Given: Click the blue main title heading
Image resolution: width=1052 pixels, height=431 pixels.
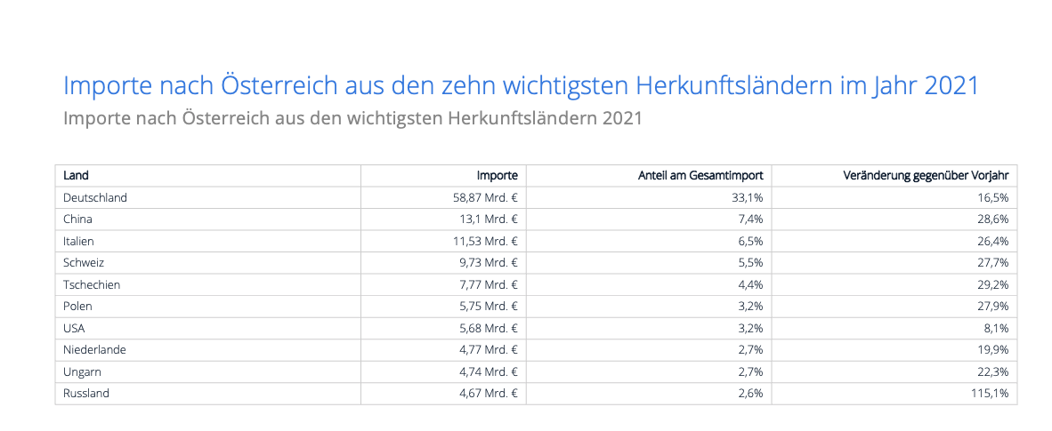Looking at the screenshot, I should tap(521, 86).
